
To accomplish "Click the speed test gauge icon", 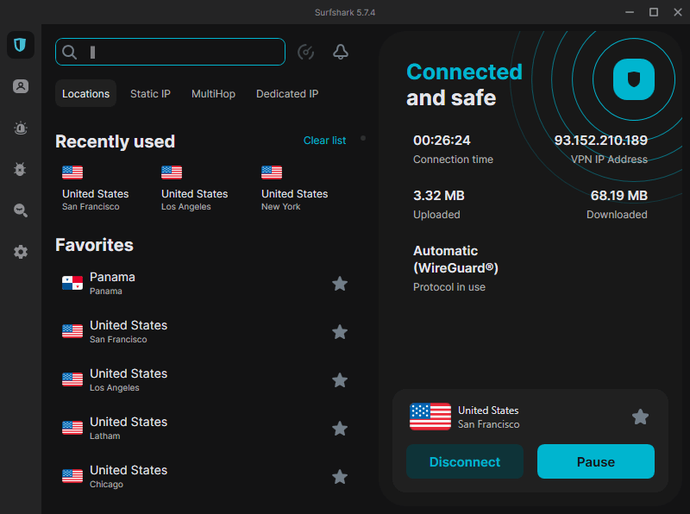I will point(306,52).
